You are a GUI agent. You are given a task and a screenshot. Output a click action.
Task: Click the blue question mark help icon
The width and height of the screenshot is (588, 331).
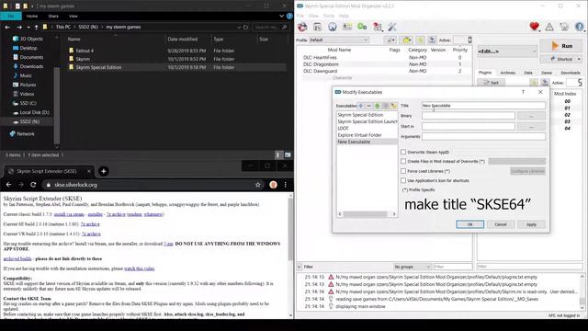tap(580, 27)
